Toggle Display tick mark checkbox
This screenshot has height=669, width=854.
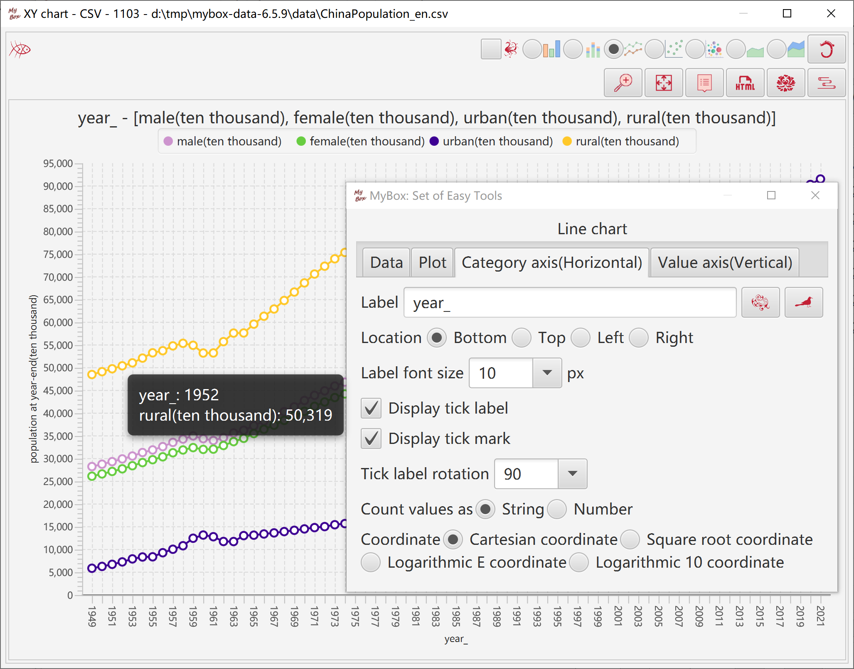coord(371,439)
